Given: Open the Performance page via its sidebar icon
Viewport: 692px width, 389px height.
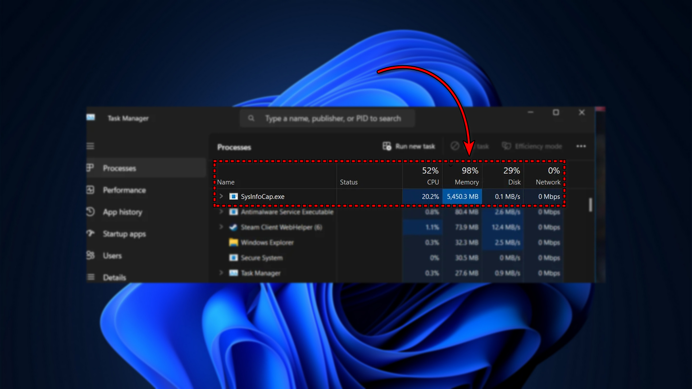Looking at the screenshot, I should click(x=90, y=190).
